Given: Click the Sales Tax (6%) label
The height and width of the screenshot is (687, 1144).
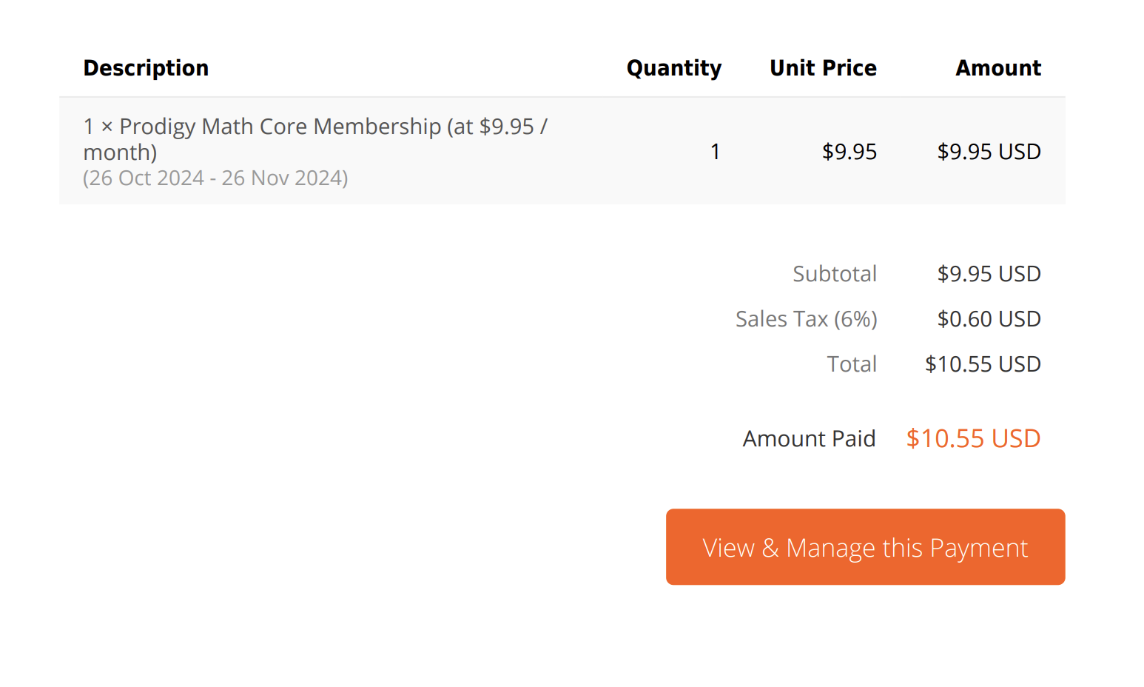Looking at the screenshot, I should pos(806,319).
